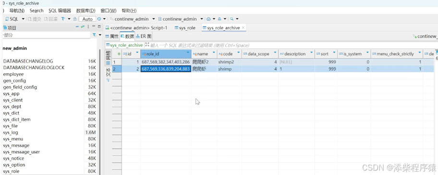Expand the transaction mode dropdown arrow
The height and width of the screenshot is (175, 438).
click(69, 19)
